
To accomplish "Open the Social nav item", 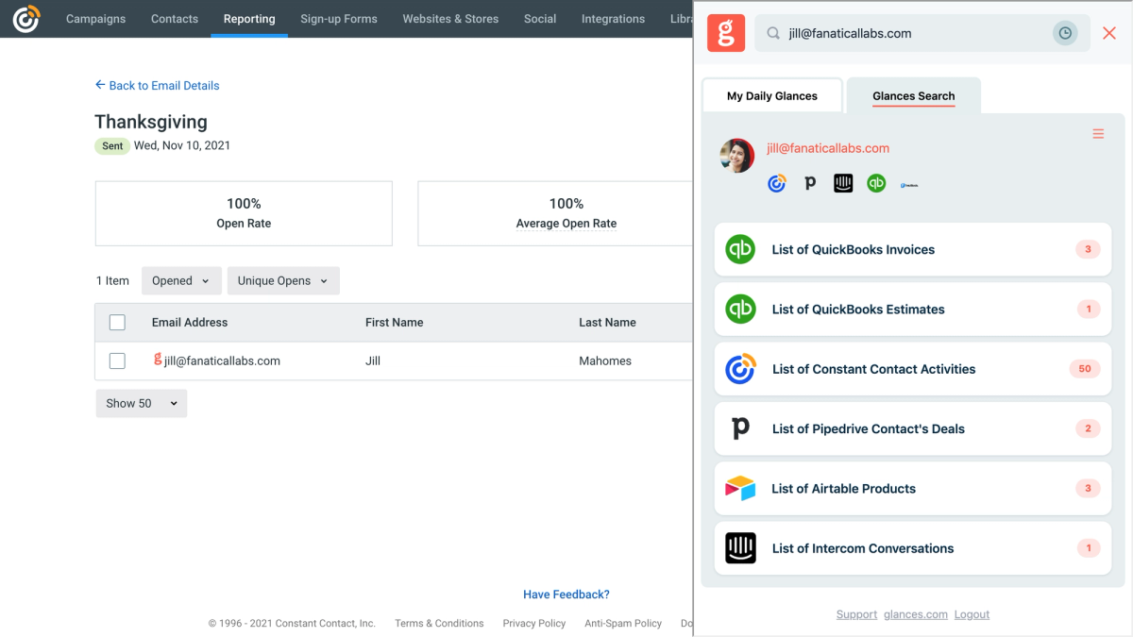I will point(540,18).
